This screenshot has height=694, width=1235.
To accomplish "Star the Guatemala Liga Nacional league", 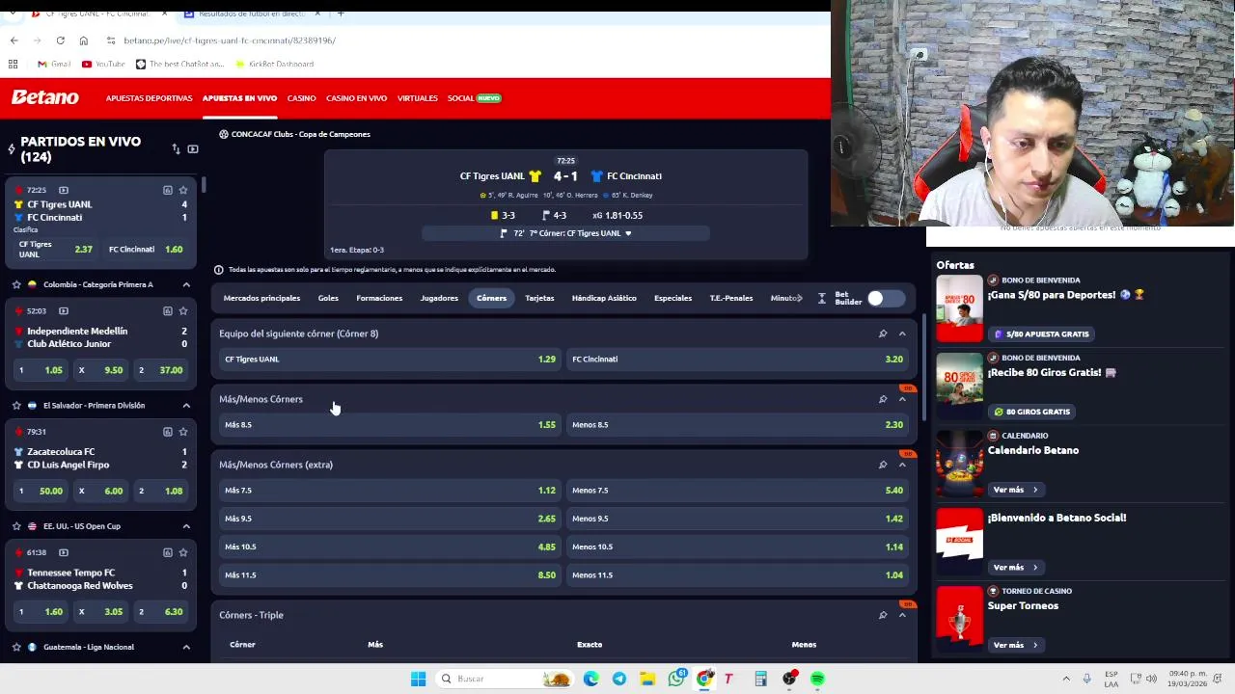I will [x=16, y=647].
